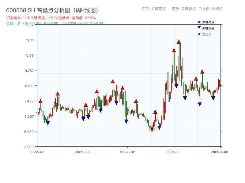
Task: Select the highest red triangle near the 12.14 peak
Action: click(x=179, y=41)
